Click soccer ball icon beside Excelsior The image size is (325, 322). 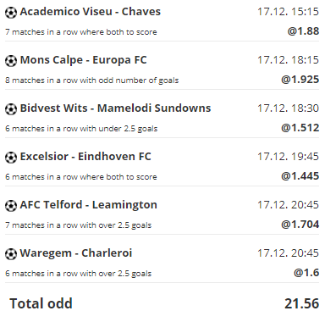11,158
